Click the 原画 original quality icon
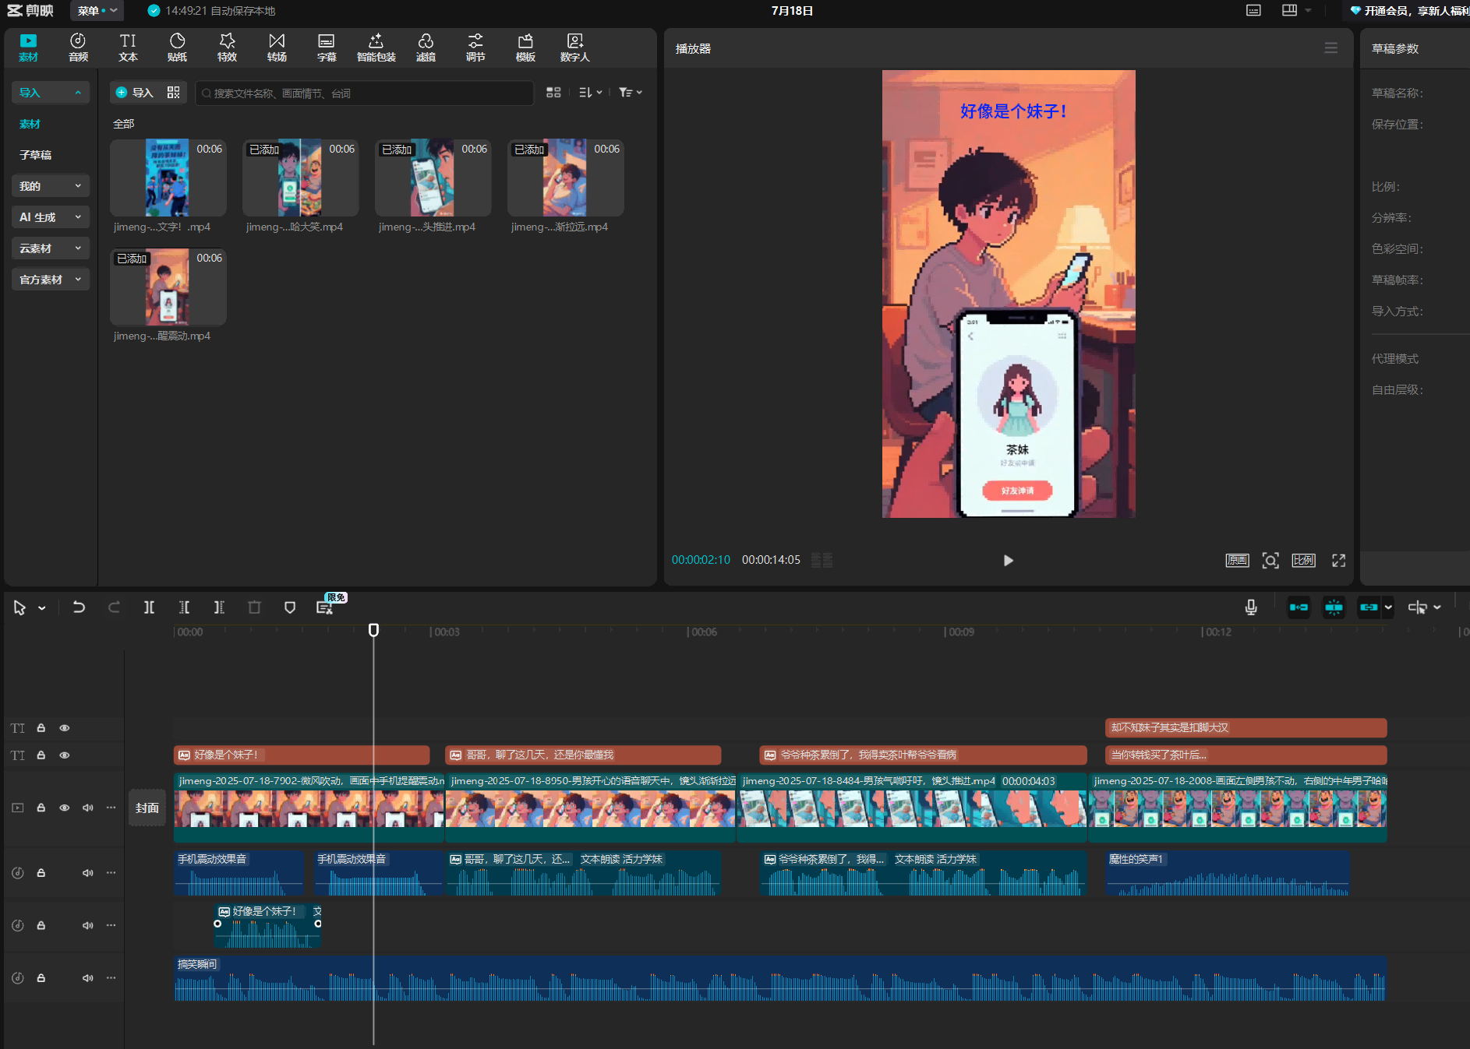Viewport: 1470px width, 1049px height. [x=1237, y=561]
